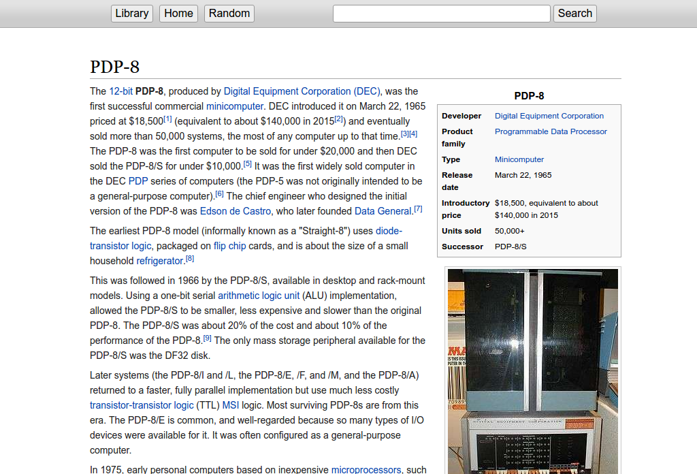Click the Introductory price label
697x474 pixels.
[x=466, y=209]
